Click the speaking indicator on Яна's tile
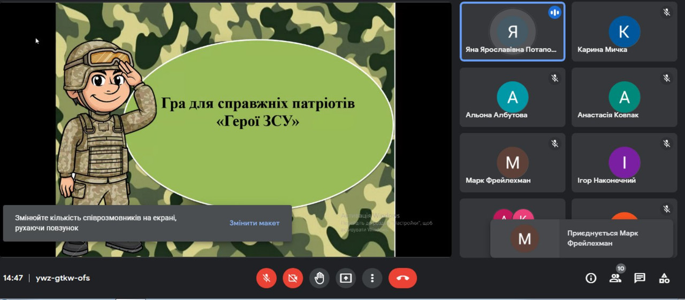Image resolution: width=685 pixels, height=300 pixels. point(555,12)
